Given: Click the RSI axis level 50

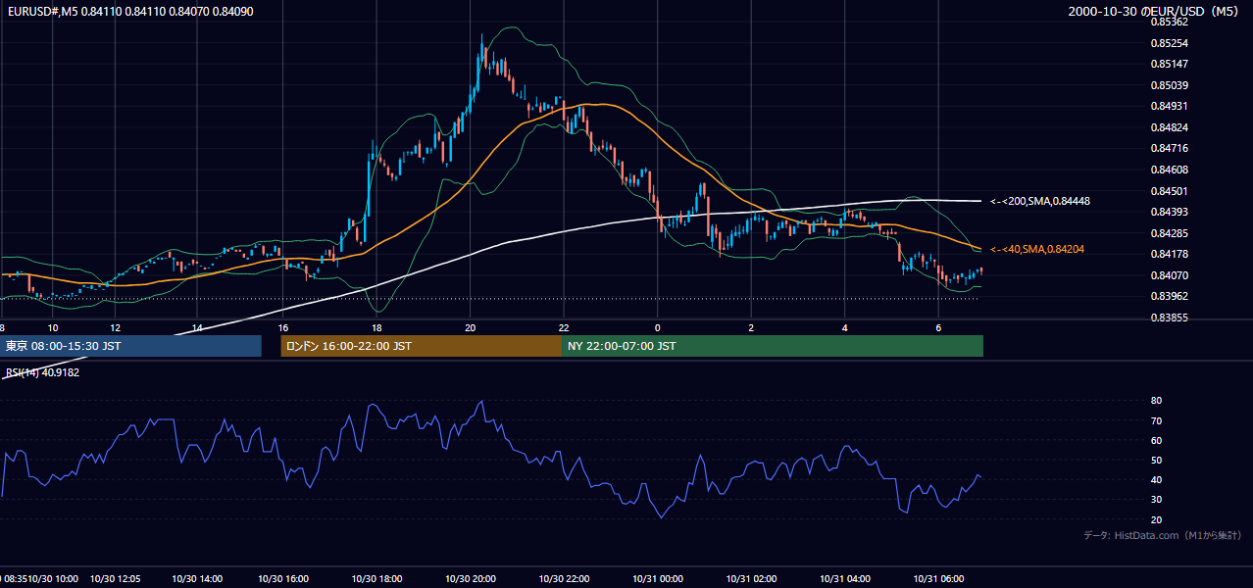Looking at the screenshot, I should click(1156, 460).
